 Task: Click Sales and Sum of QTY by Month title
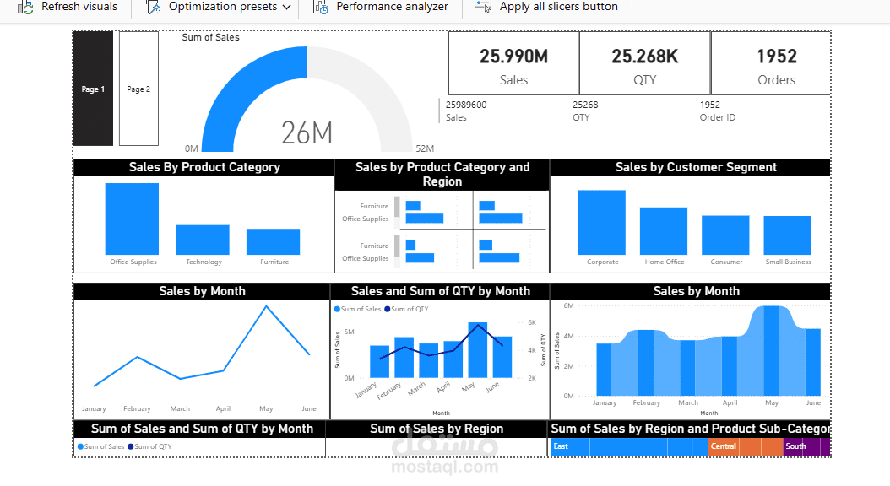click(441, 291)
